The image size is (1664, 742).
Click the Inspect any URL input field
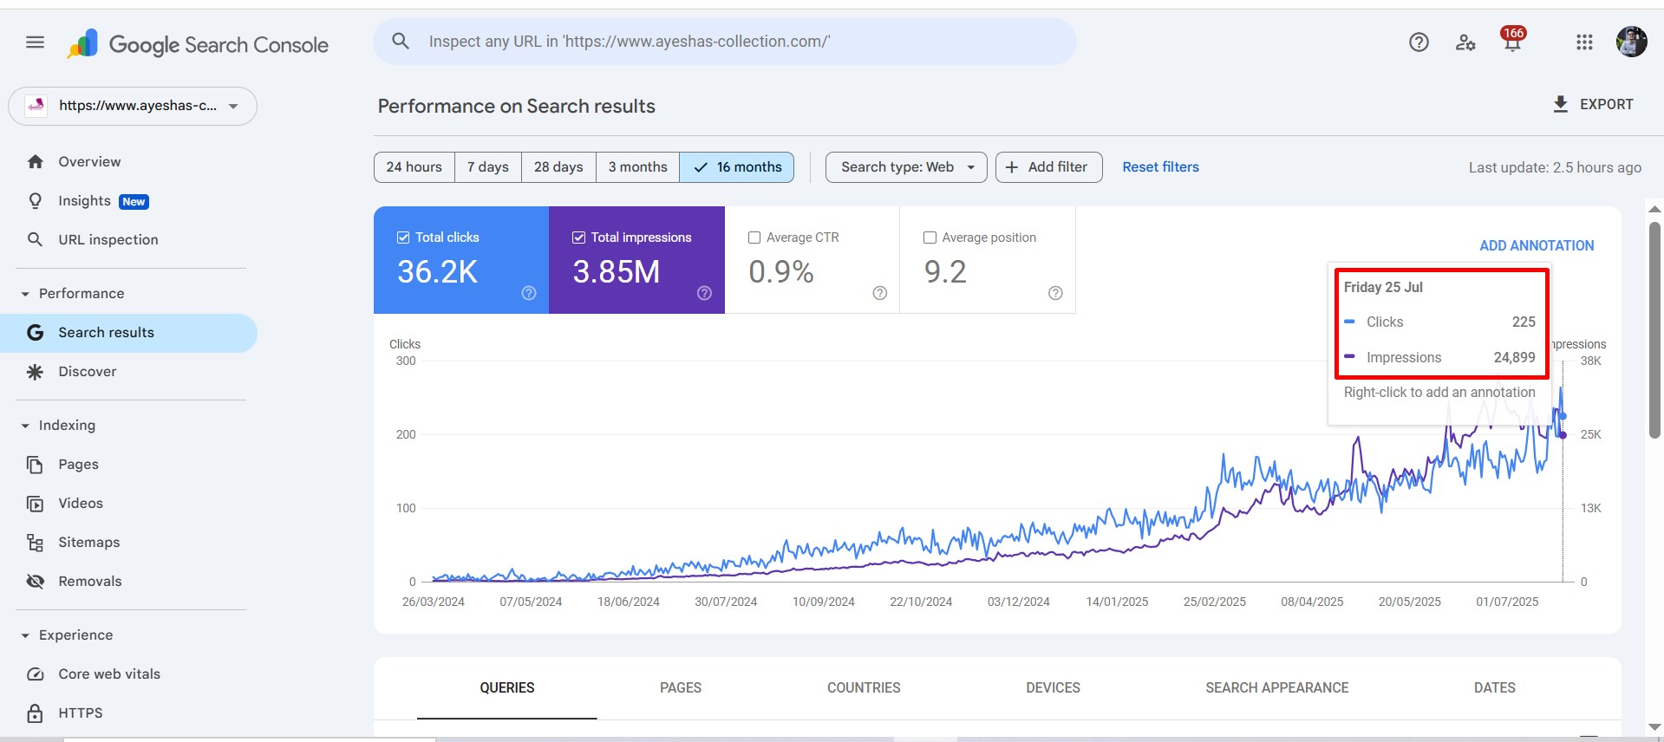[x=724, y=42]
